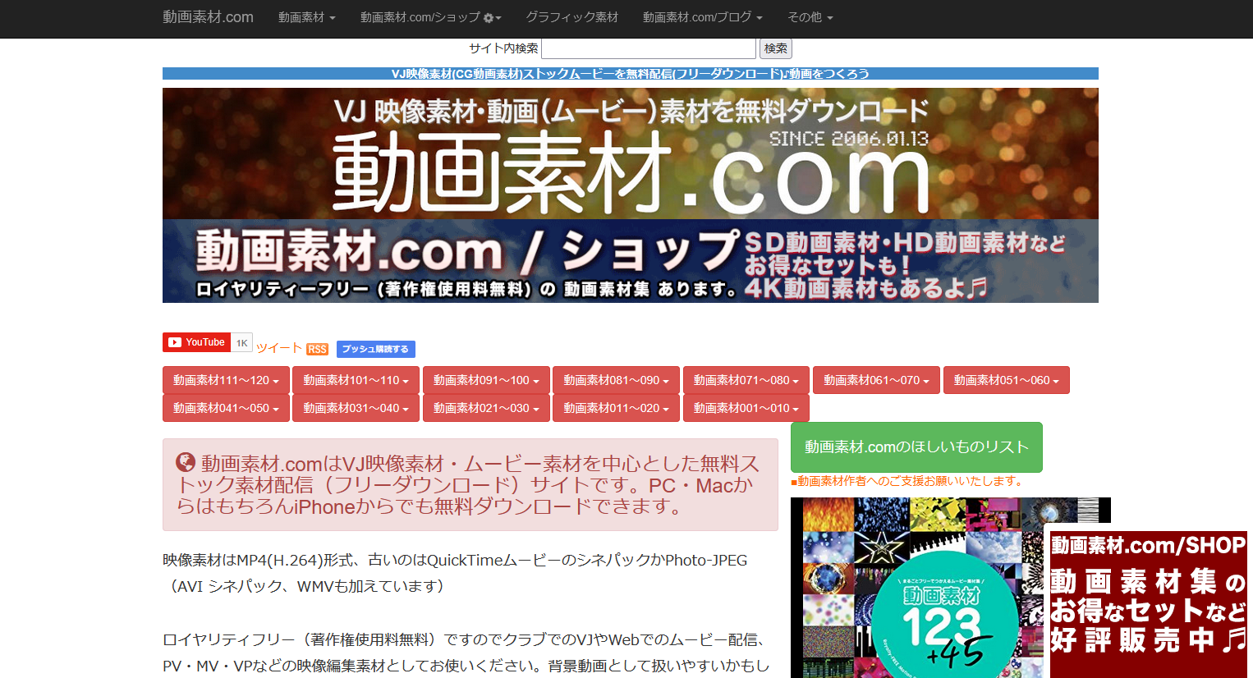Expand the 動画素材051～060 dropdown
1253x678 pixels.
[x=1006, y=380]
